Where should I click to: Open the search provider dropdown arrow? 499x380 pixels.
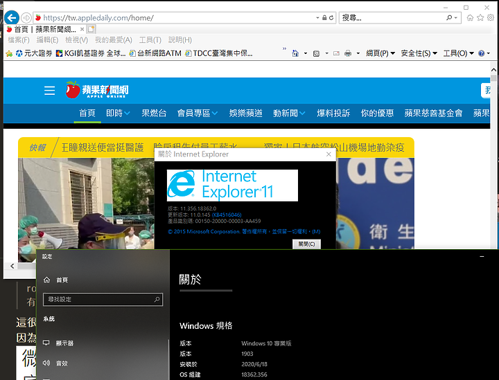456,18
